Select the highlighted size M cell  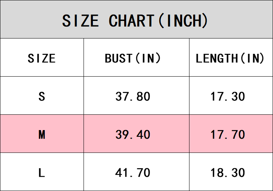click(42, 134)
